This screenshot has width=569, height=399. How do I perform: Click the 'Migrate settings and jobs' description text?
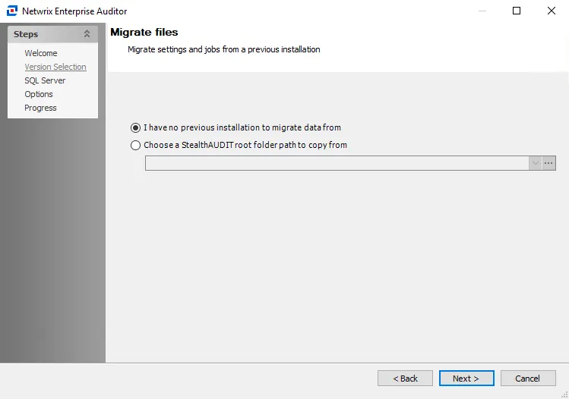(x=224, y=49)
